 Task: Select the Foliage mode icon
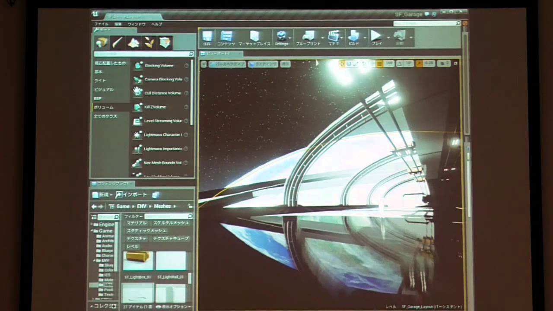[x=149, y=43]
